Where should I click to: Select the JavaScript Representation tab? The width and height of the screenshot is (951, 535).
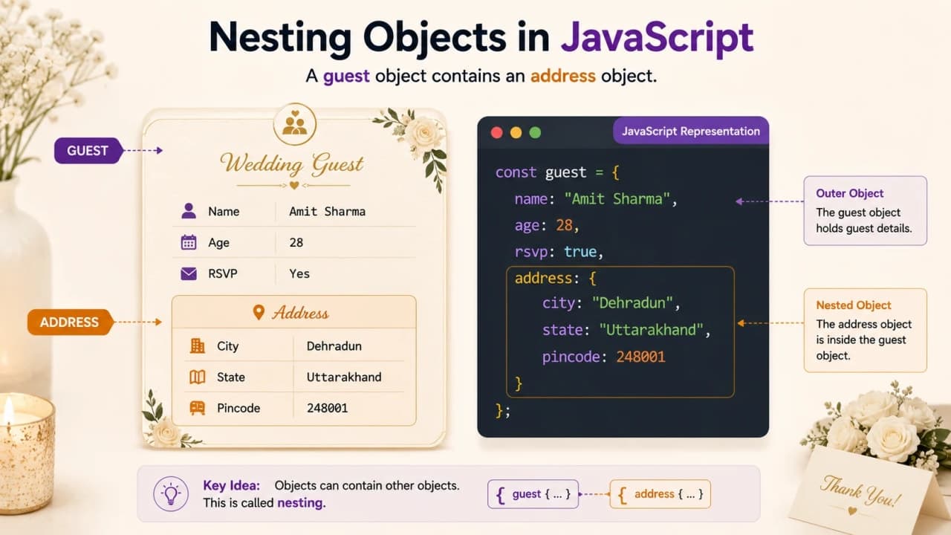point(691,132)
